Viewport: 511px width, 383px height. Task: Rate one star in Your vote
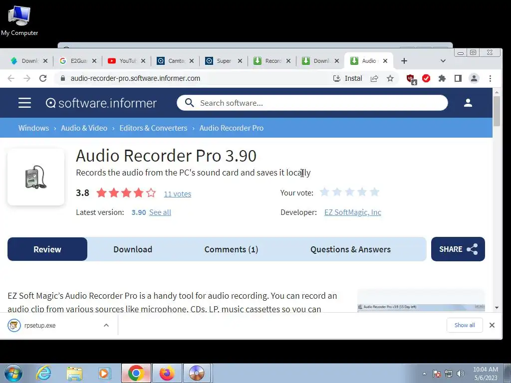(x=324, y=192)
